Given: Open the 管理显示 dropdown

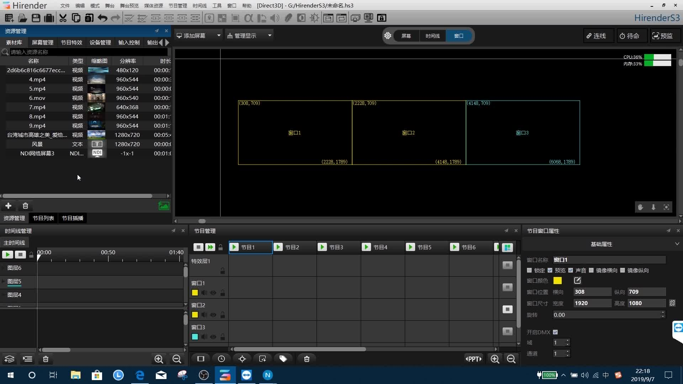Looking at the screenshot, I should (x=249, y=36).
